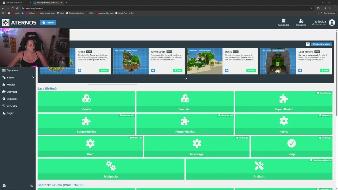Screen dimensions: 338x190
Task: Log out via Çıkış Yap link
Action: (321, 24)
